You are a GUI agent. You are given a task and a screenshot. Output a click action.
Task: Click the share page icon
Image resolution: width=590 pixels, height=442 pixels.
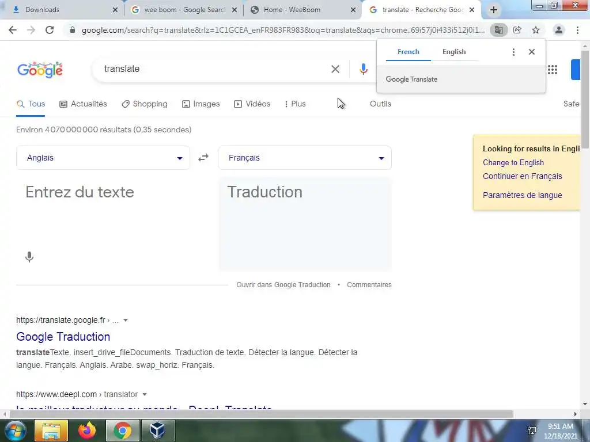pos(517,30)
